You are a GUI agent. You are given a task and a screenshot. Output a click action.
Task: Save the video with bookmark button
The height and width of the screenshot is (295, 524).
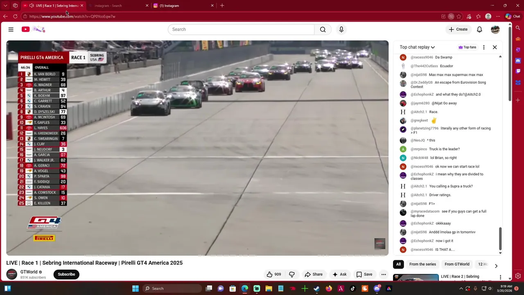(x=364, y=275)
